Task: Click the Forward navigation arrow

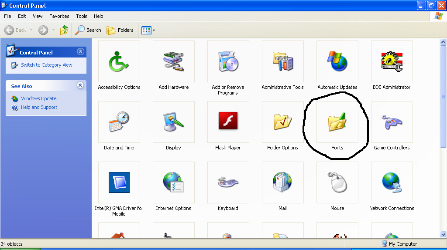Action: [43, 30]
